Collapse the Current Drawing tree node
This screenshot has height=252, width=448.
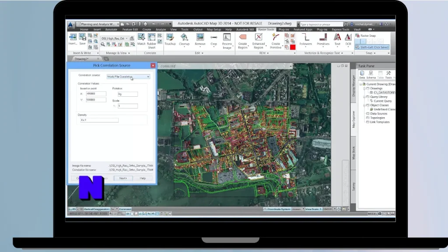pyautogui.click(x=360, y=84)
